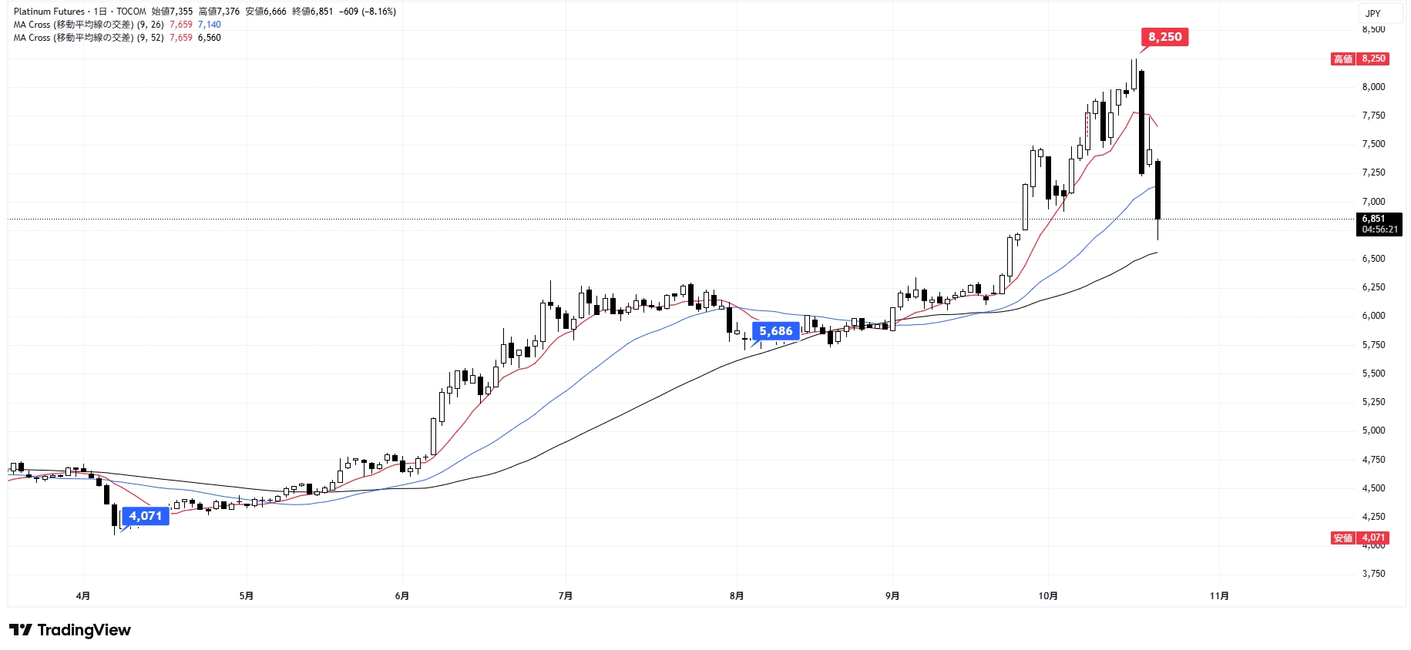Click the TradingView logo icon
The width and height of the screenshot is (1411, 650).
click(21, 630)
